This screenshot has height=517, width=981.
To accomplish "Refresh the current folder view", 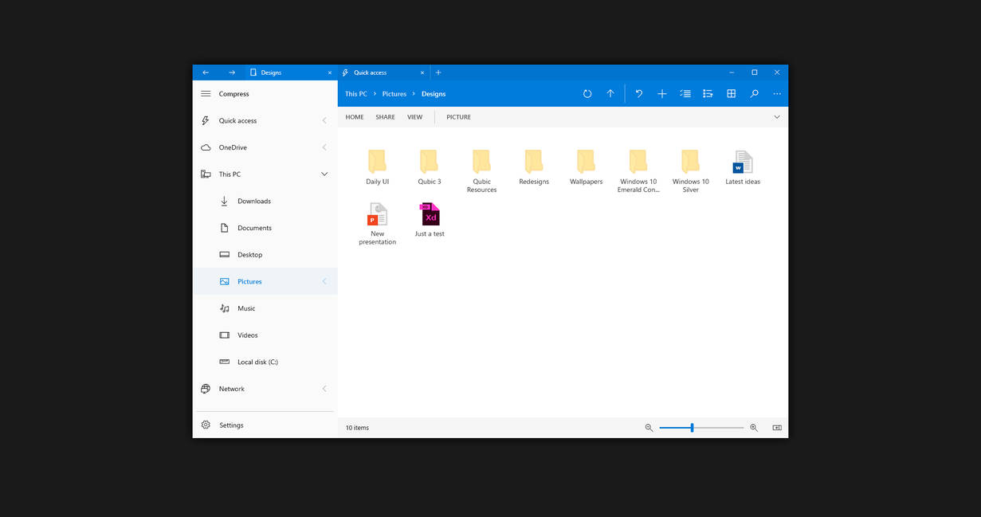I will click(x=587, y=93).
